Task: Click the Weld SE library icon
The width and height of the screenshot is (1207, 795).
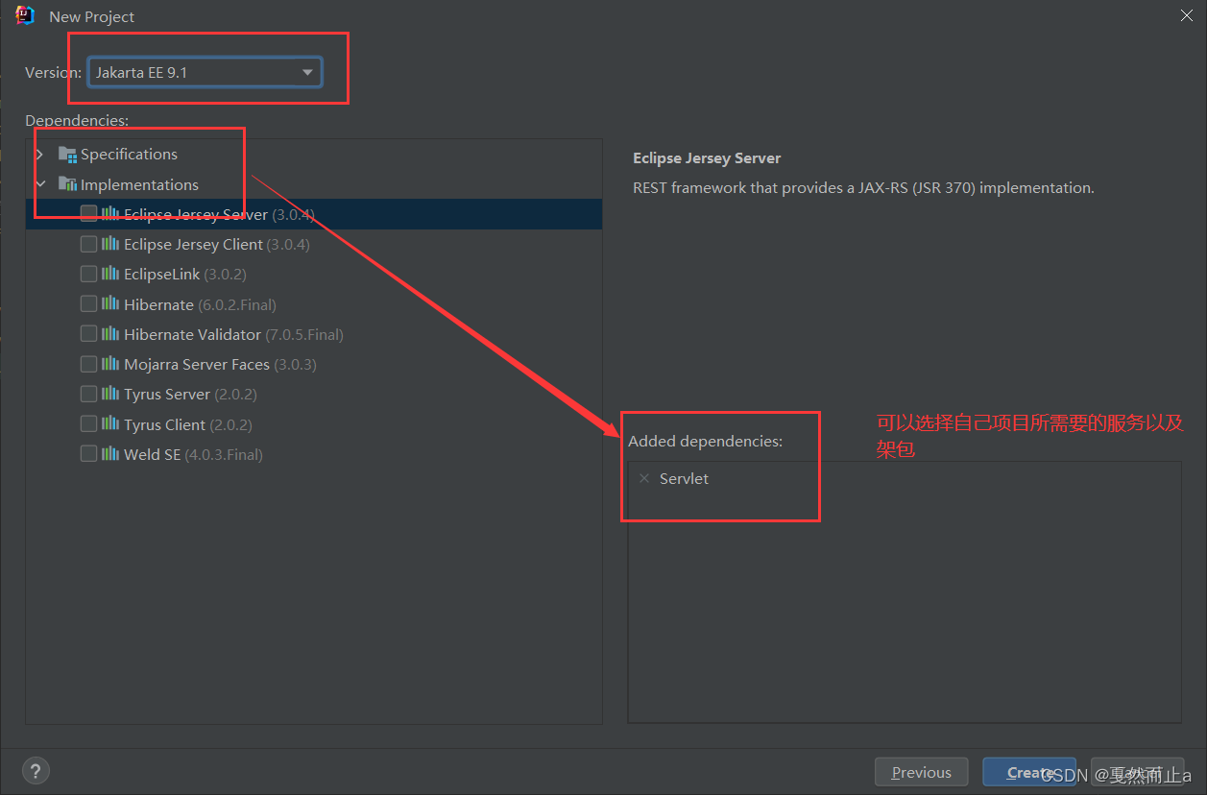Action: pos(110,453)
